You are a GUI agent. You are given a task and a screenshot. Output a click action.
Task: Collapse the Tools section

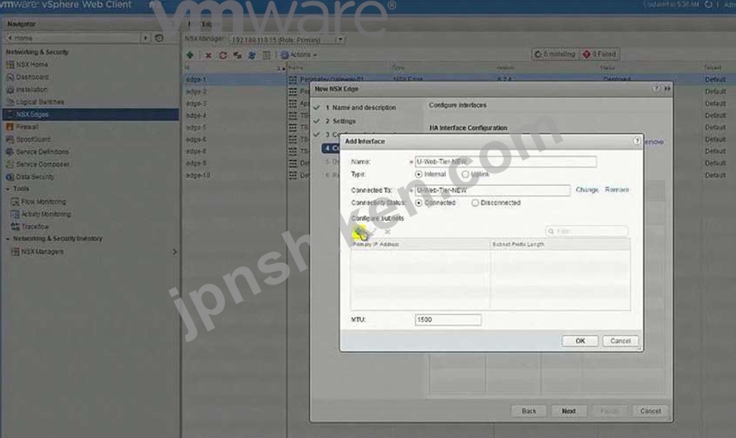pyautogui.click(x=8, y=189)
